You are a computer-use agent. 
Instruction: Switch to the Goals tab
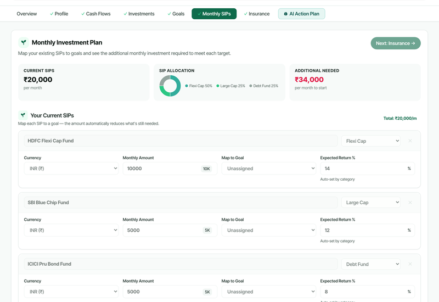coord(176,14)
